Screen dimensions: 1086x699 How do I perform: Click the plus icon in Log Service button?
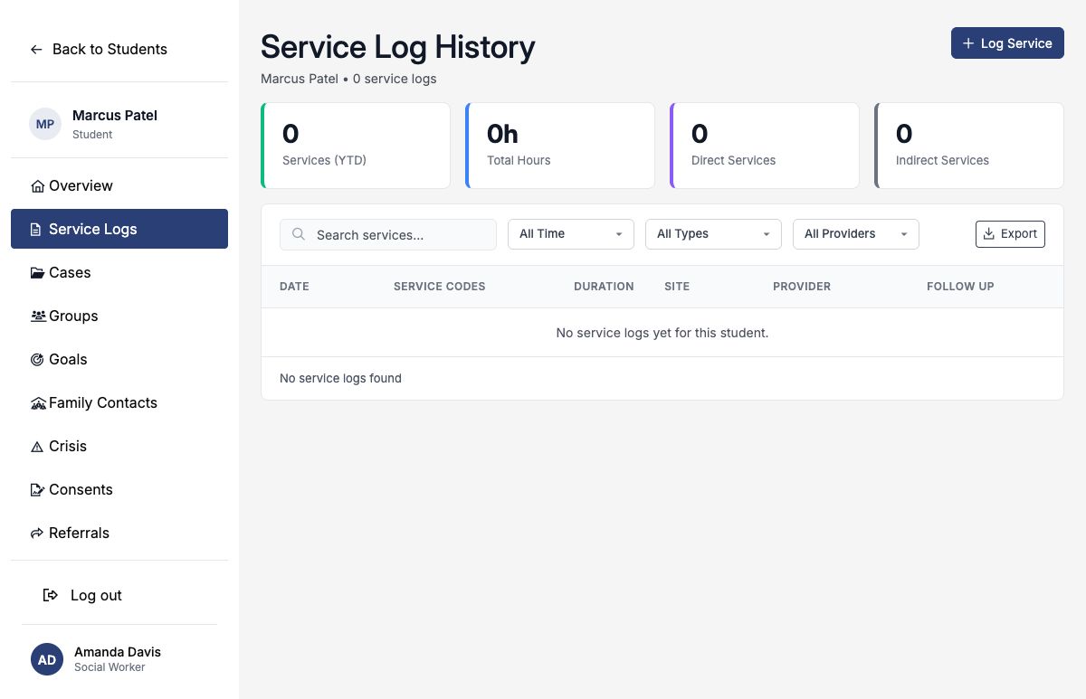click(x=968, y=43)
